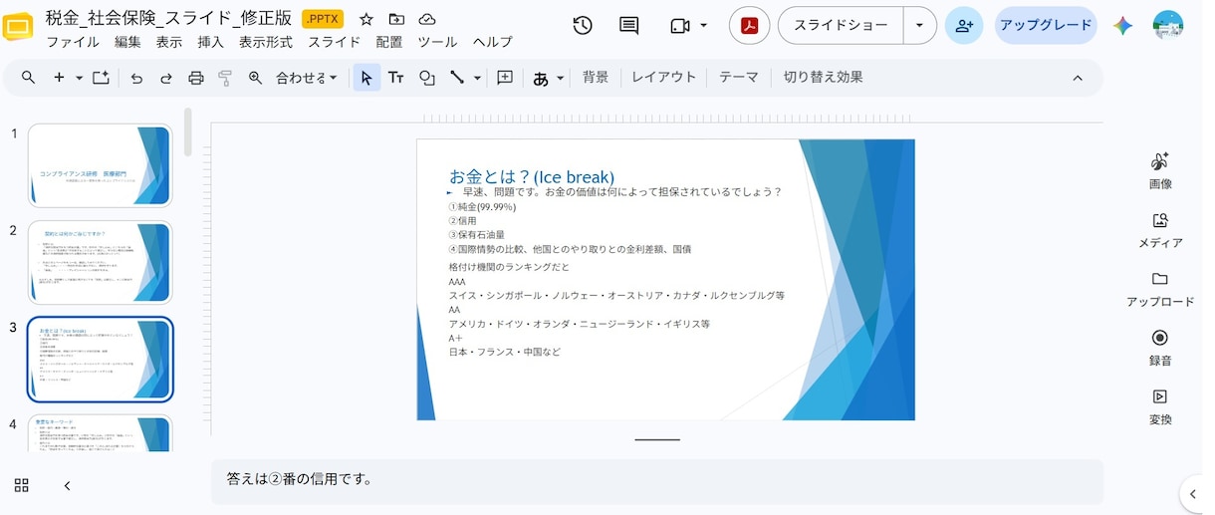
Task: Add a comment from the toolbar
Action: [505, 78]
